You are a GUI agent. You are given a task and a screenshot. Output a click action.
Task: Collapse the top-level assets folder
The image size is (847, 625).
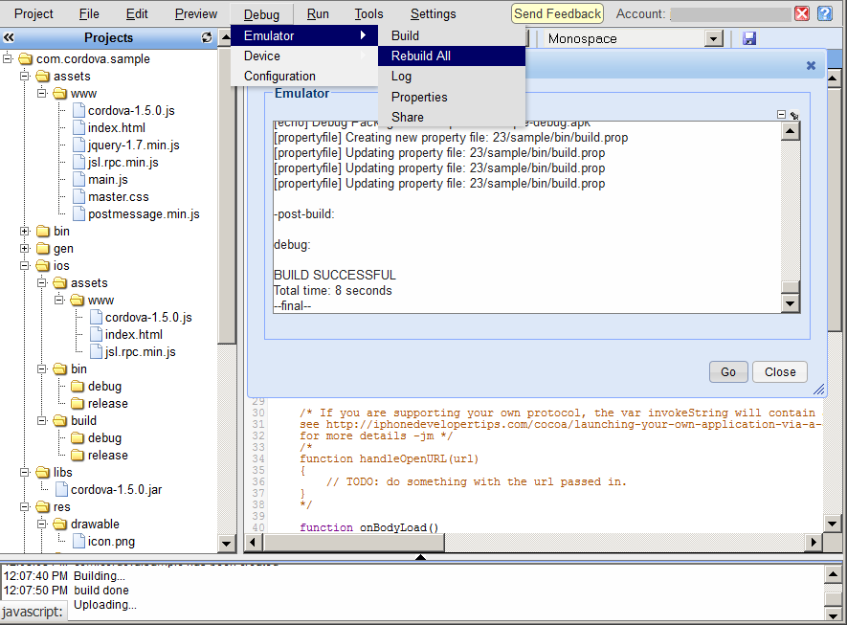(x=25, y=77)
